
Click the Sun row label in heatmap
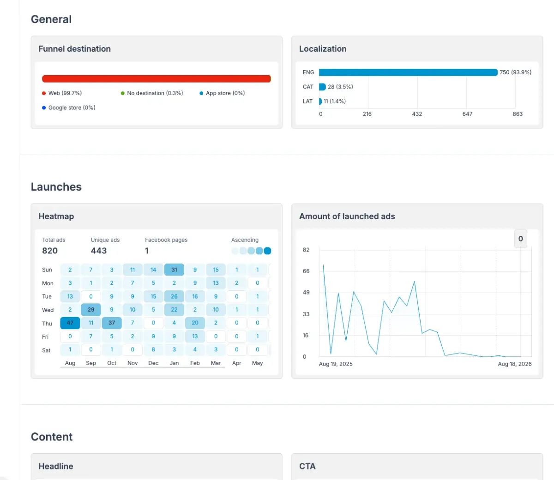(47, 270)
